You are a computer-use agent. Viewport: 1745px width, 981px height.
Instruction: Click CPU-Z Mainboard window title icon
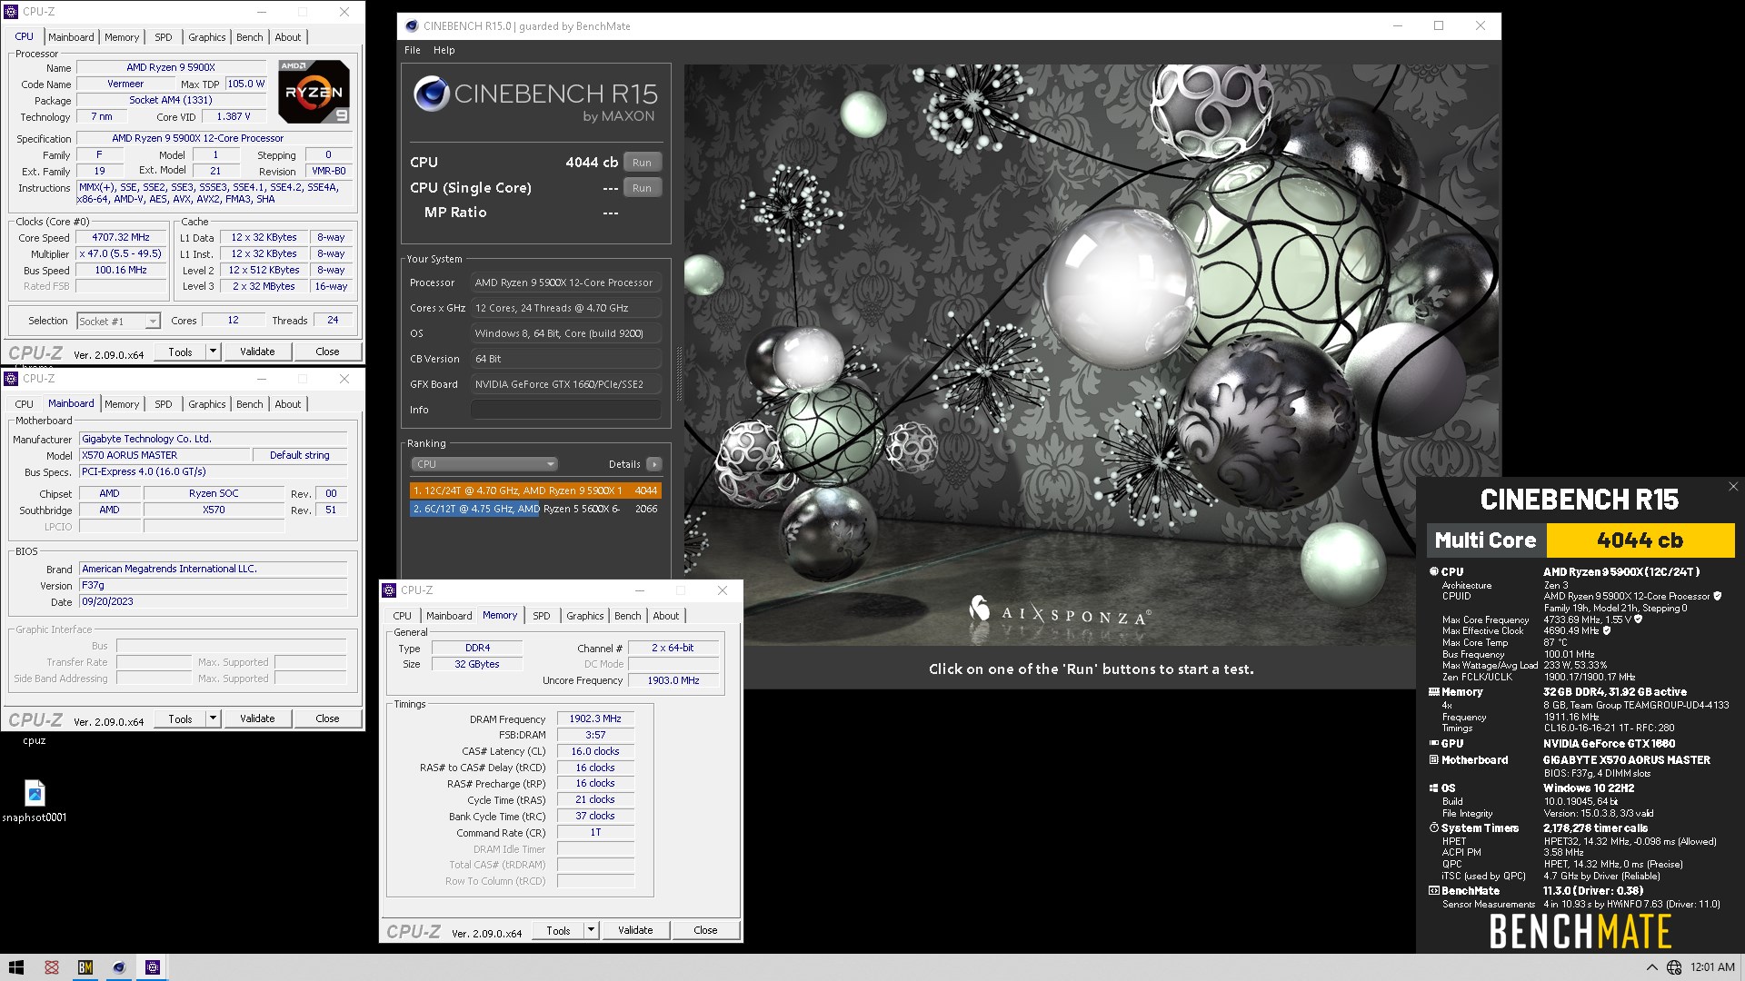click(11, 379)
